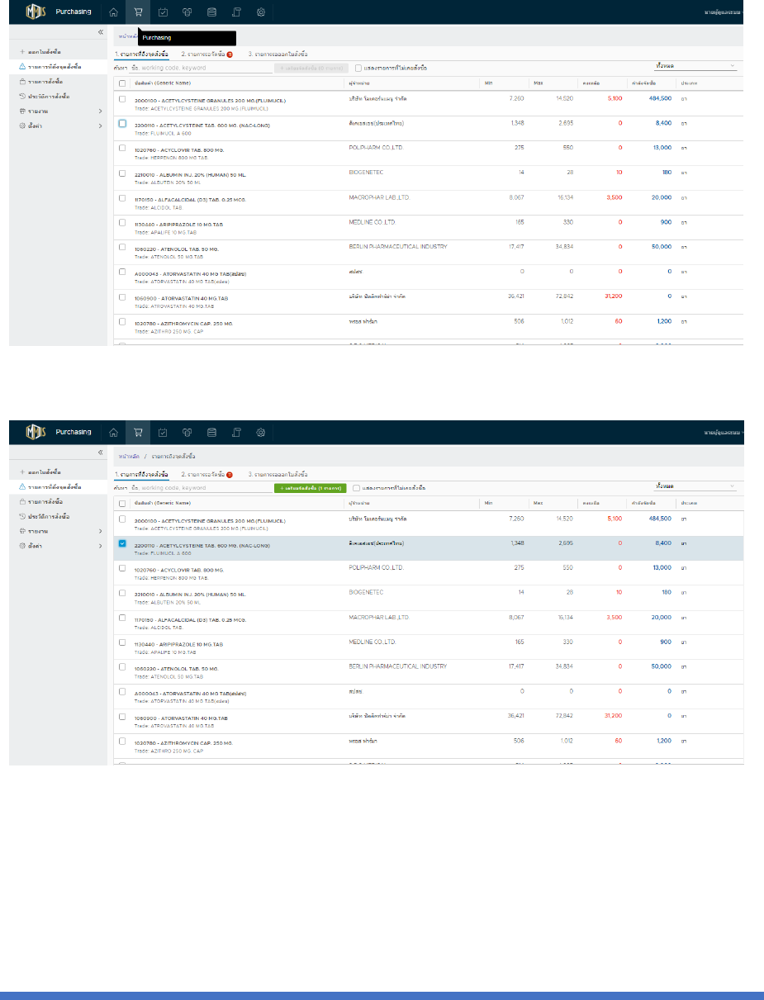Check ALBUMIN INJ. 20% row in upper screenshot
764x1000 pixels.
122,173
